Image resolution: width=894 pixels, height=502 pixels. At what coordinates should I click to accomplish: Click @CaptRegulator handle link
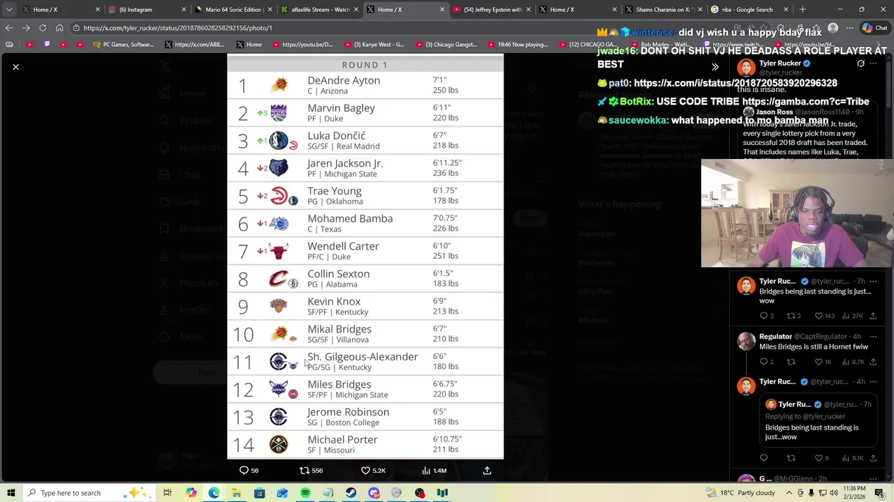(x=821, y=337)
